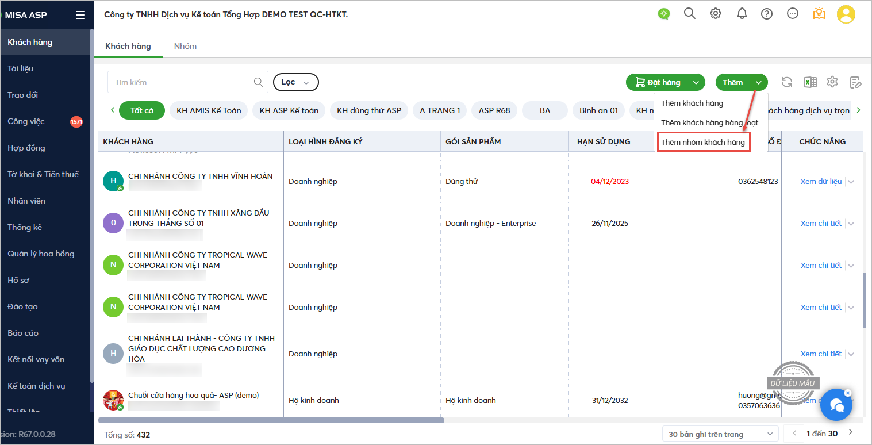Screen dimensions: 872x445
Task: Refresh the customer list
Action: coord(787,82)
